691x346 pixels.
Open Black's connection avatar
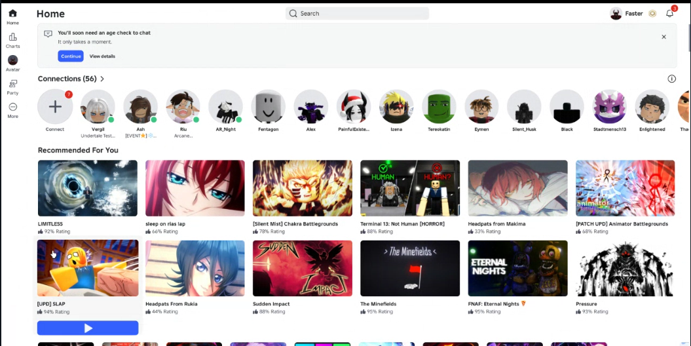[x=567, y=107]
